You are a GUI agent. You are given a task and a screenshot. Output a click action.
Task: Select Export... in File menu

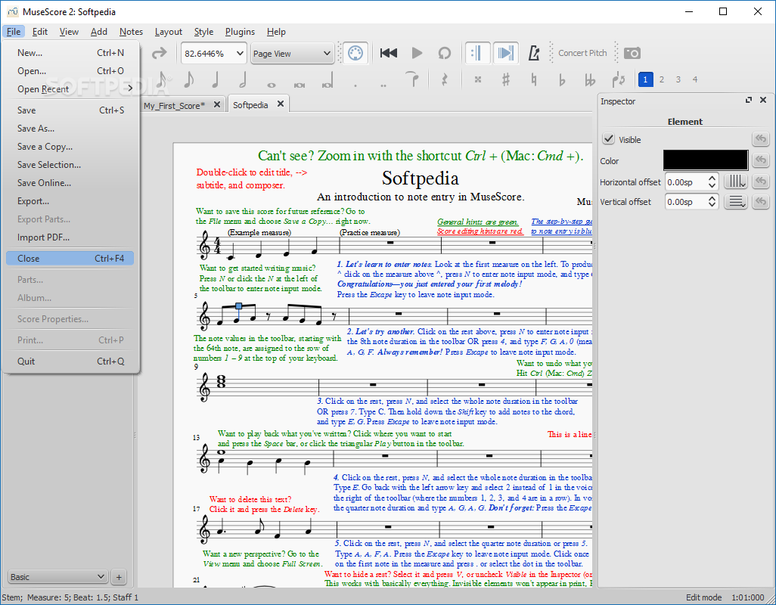pyautogui.click(x=70, y=201)
